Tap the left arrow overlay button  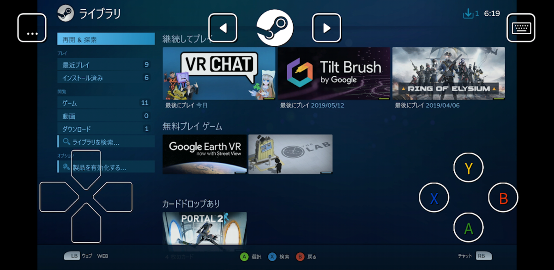click(223, 28)
